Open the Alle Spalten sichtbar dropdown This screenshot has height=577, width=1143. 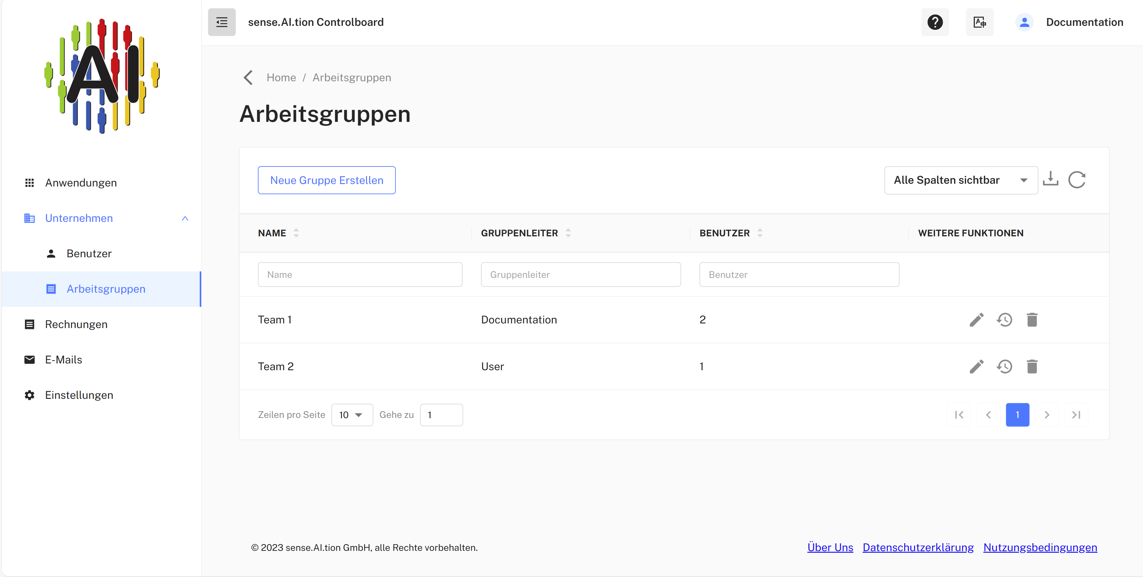tap(961, 180)
